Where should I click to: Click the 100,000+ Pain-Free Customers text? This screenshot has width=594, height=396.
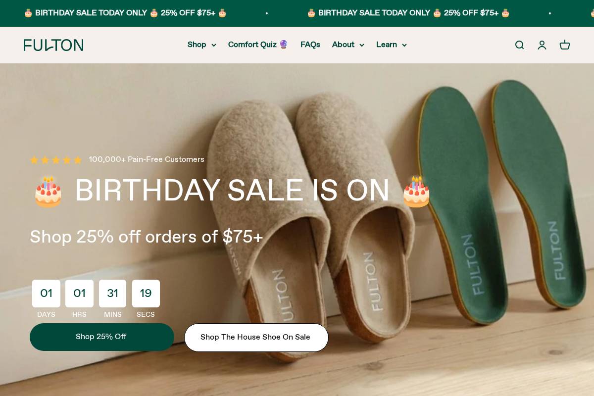147,159
